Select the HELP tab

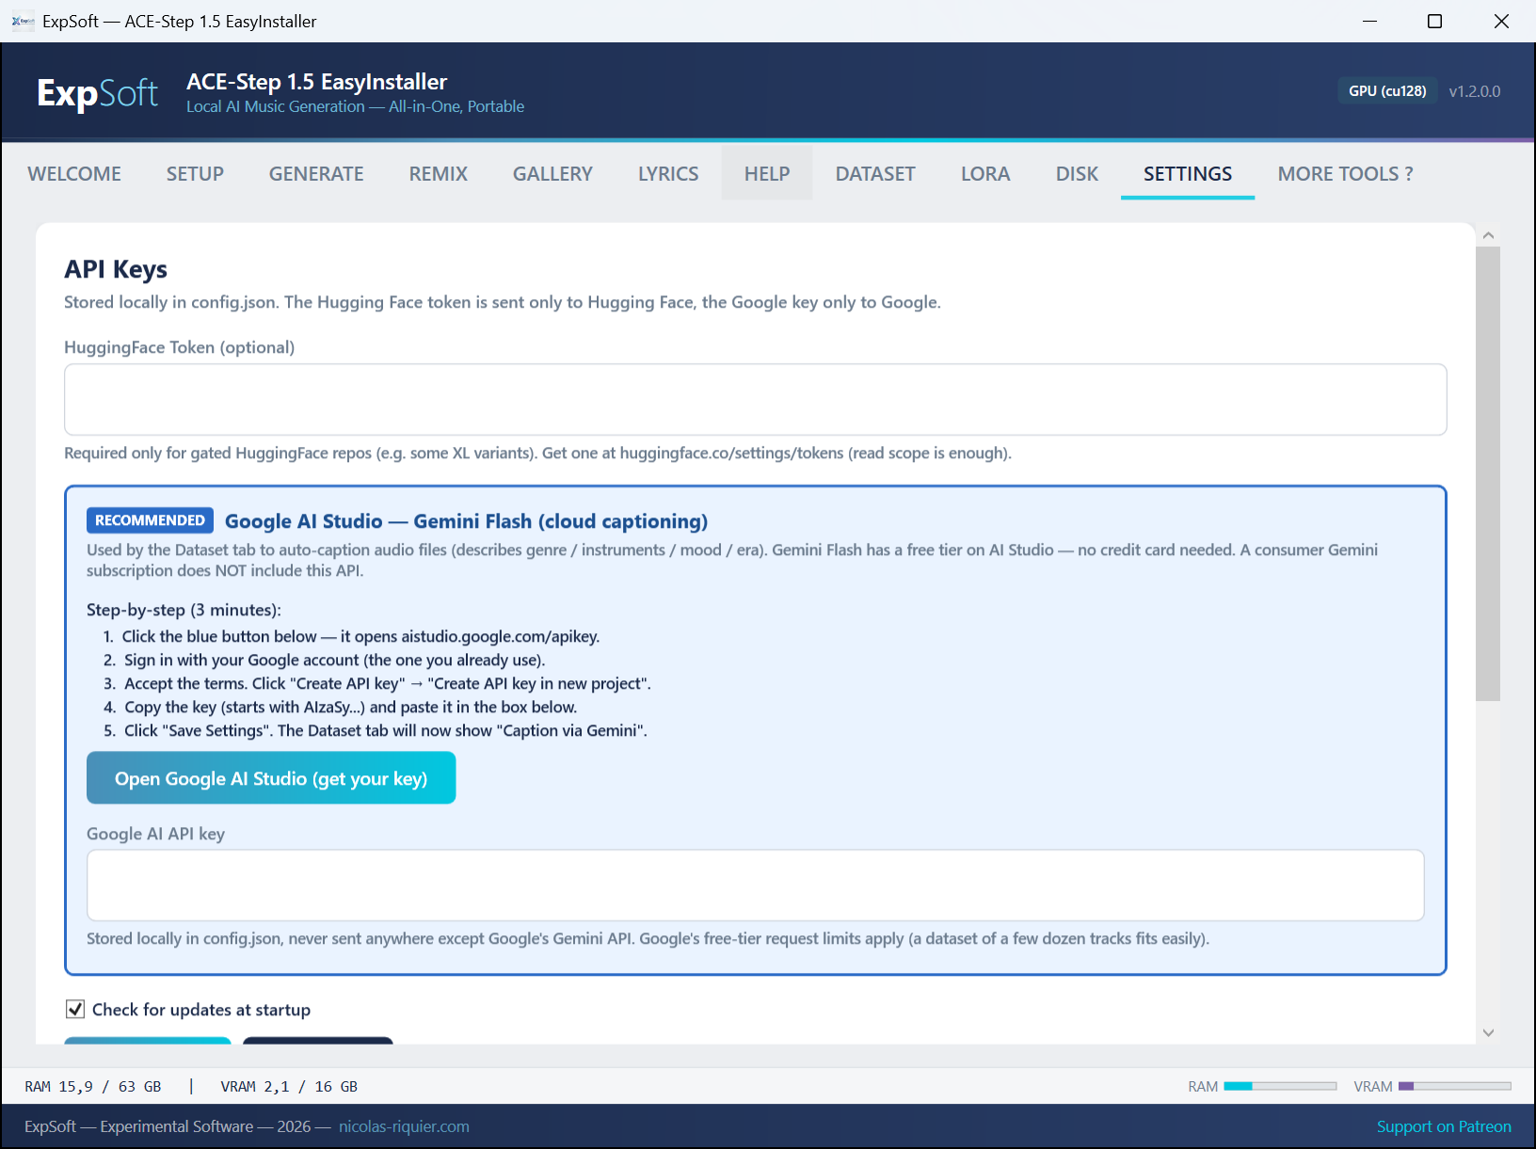[x=767, y=173]
